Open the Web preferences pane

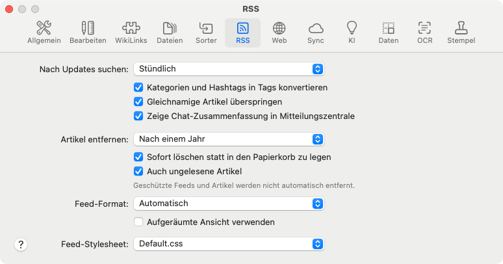tap(279, 33)
